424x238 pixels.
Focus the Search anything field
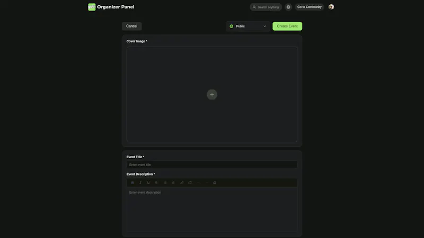pos(266,7)
